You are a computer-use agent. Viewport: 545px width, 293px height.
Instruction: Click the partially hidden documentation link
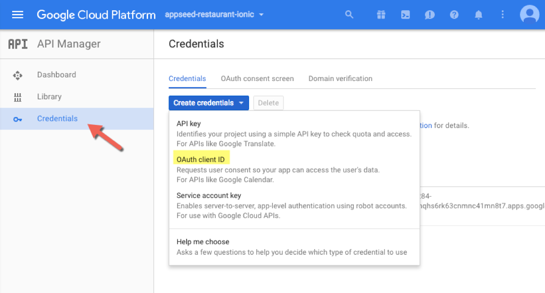[x=426, y=125]
